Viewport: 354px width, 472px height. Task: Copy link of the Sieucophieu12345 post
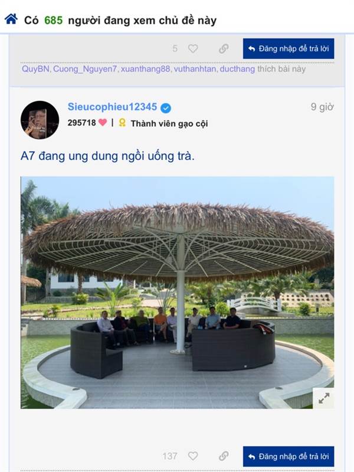[x=224, y=456]
